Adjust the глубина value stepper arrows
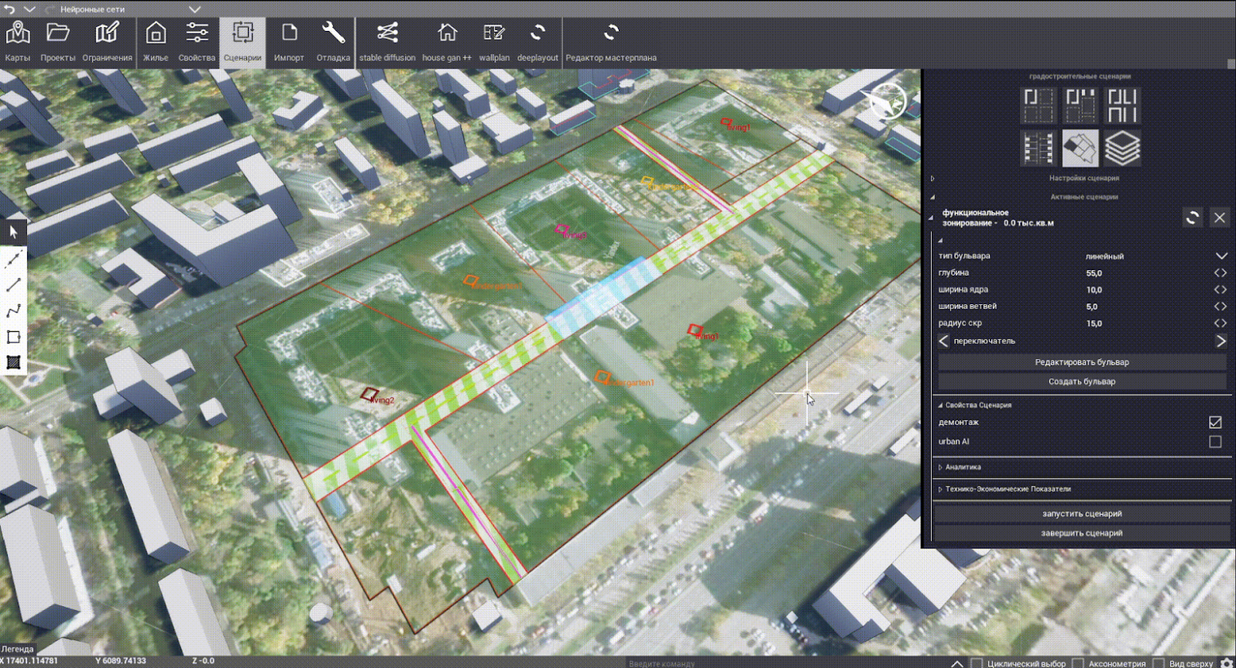Viewport: 1236px width, 668px height. (x=1220, y=273)
